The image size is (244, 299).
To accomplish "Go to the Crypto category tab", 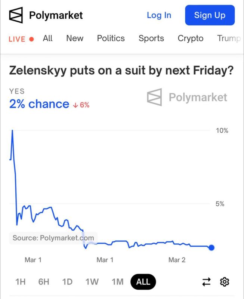I will click(x=191, y=38).
